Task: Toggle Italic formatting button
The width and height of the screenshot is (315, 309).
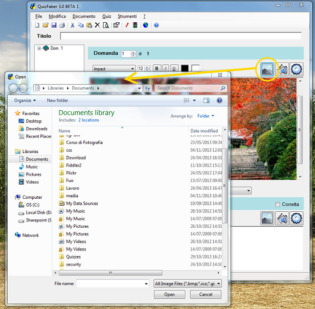Action: pyautogui.click(x=165, y=69)
